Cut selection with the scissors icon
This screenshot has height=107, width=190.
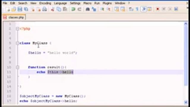(53, 9)
